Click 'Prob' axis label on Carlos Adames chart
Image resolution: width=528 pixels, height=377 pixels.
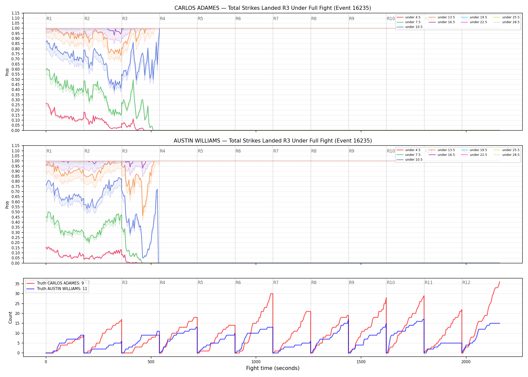point(7,72)
